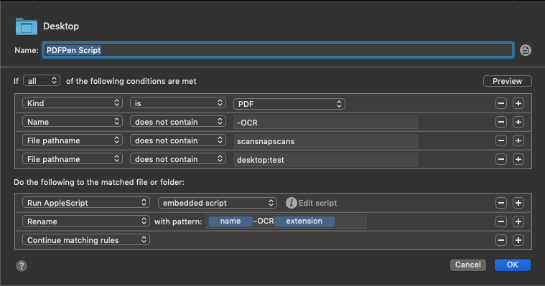Confirm the rule with OK
The height and width of the screenshot is (286, 545).
point(512,264)
